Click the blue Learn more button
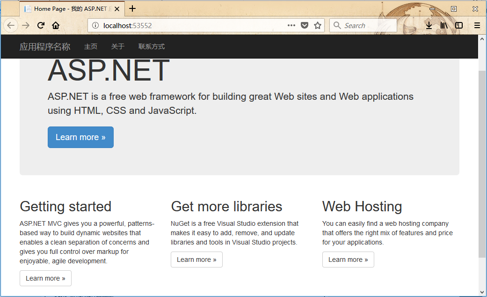 (80, 137)
